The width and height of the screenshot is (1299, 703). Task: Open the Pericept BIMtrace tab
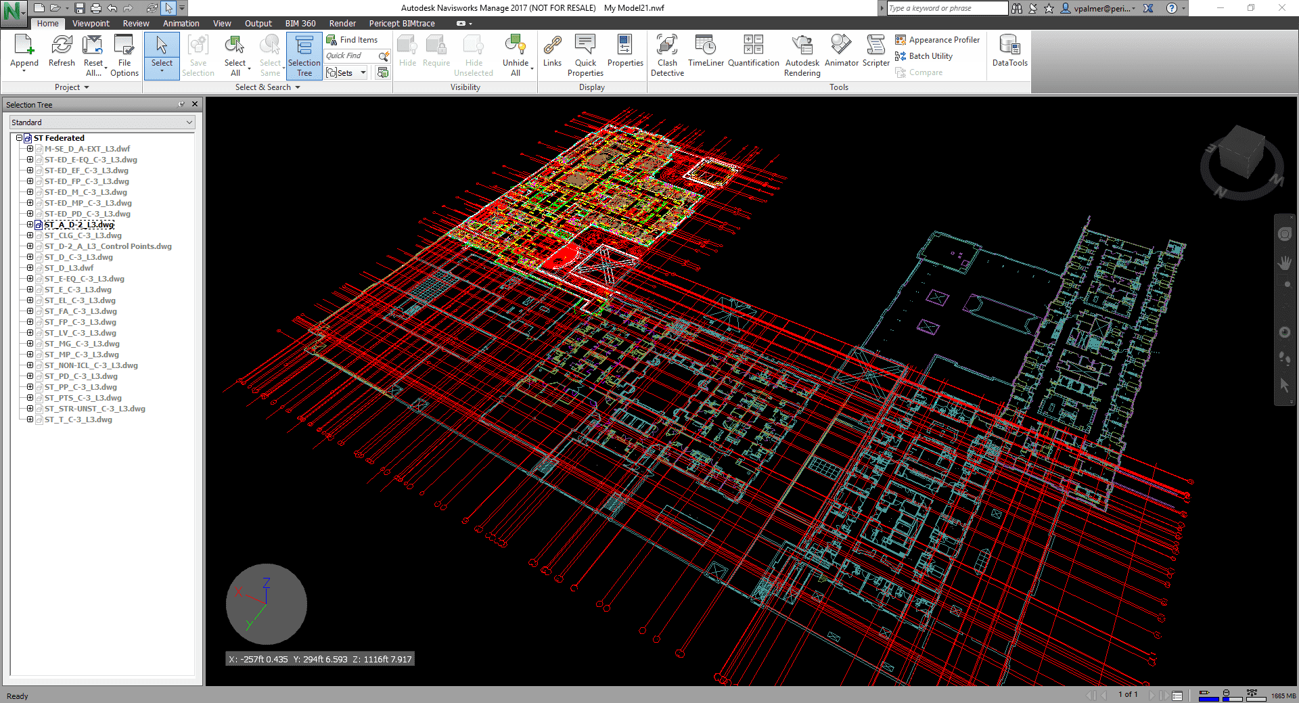point(402,24)
